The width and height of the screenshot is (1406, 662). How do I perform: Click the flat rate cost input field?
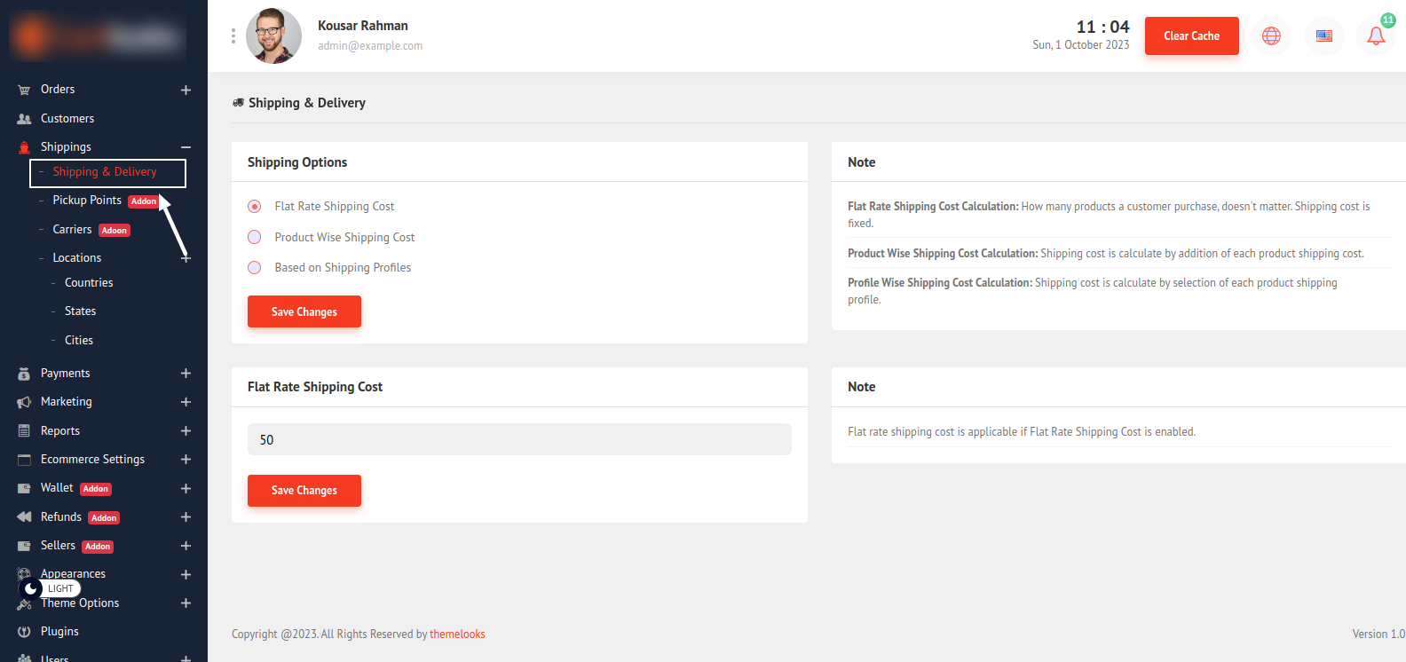519,439
